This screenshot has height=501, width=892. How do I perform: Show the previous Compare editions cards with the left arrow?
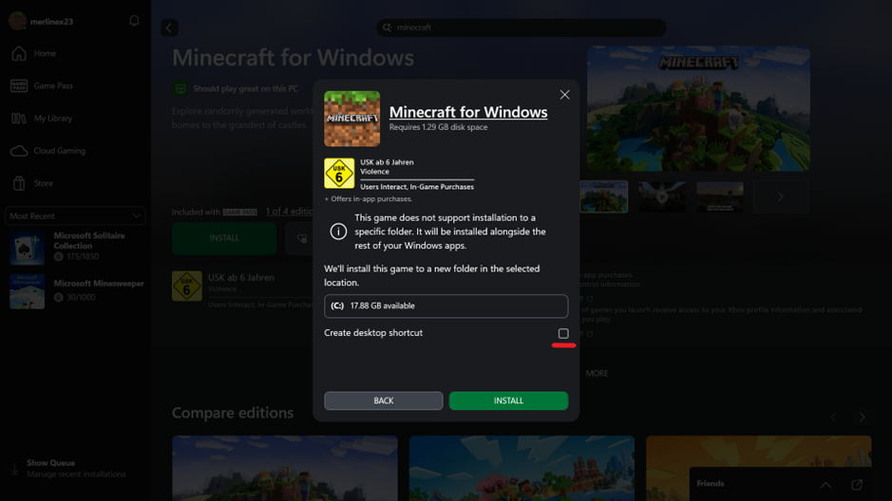[833, 417]
